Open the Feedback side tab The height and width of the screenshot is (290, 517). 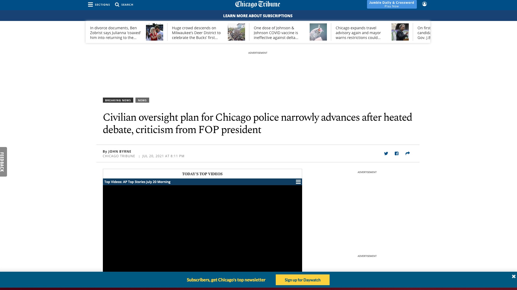coord(3,162)
